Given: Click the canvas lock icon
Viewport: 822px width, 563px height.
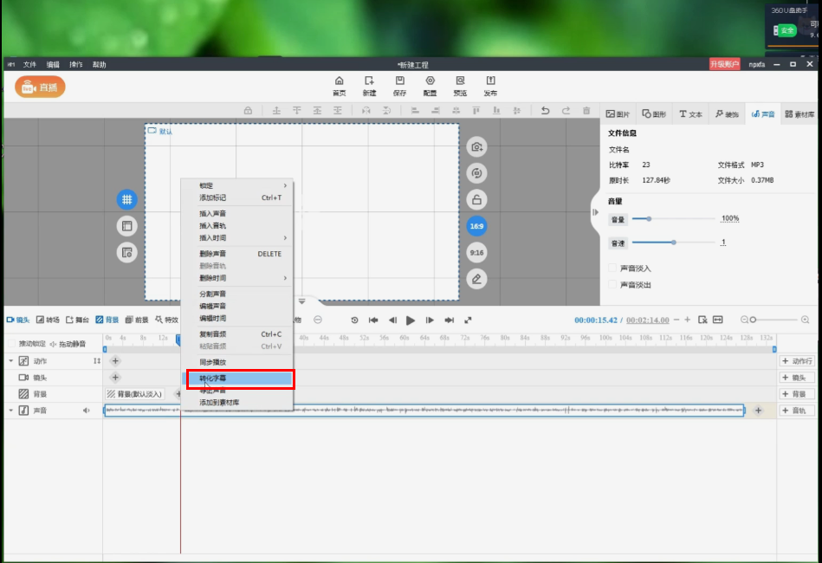Looking at the screenshot, I should 476,200.
